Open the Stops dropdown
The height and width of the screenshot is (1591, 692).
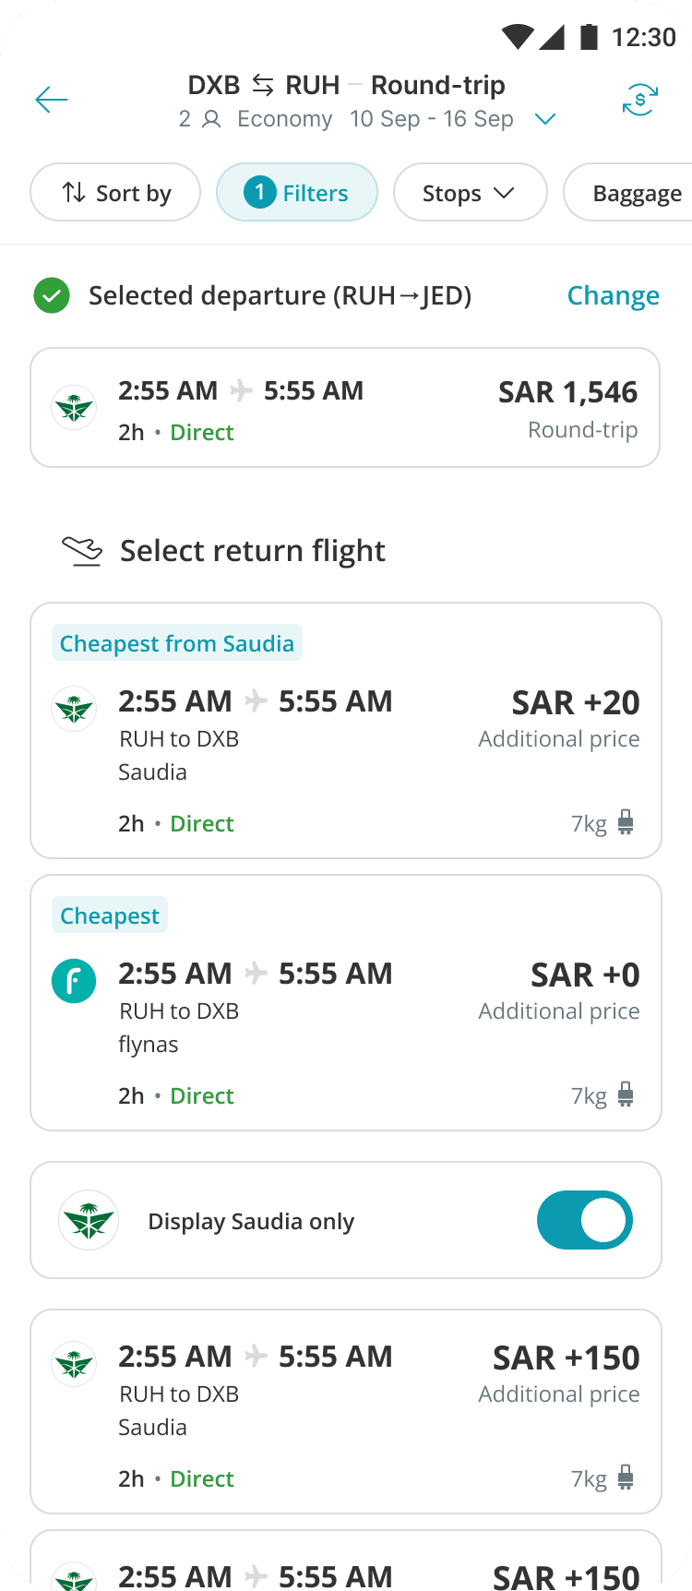(x=470, y=193)
